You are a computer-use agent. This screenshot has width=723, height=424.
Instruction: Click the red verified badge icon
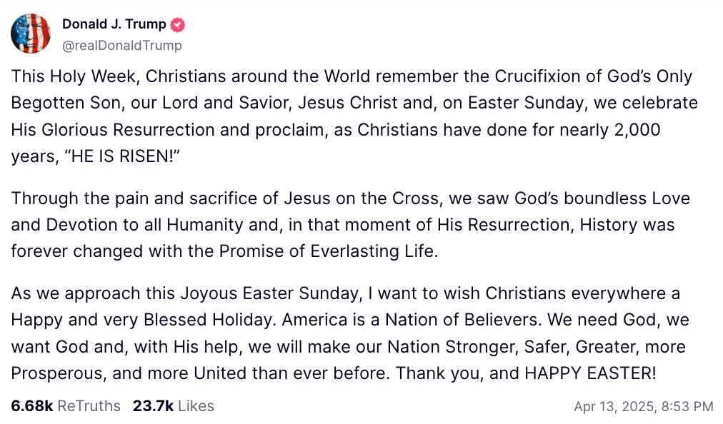point(178,24)
